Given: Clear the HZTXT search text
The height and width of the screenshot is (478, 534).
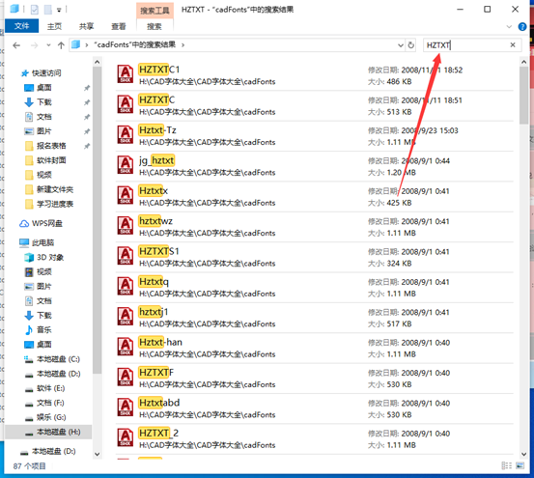Looking at the screenshot, I should (513, 45).
